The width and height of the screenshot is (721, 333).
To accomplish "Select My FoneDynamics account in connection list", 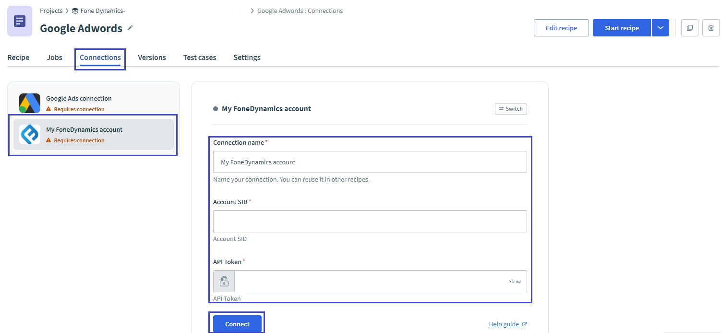I will pyautogui.click(x=94, y=135).
